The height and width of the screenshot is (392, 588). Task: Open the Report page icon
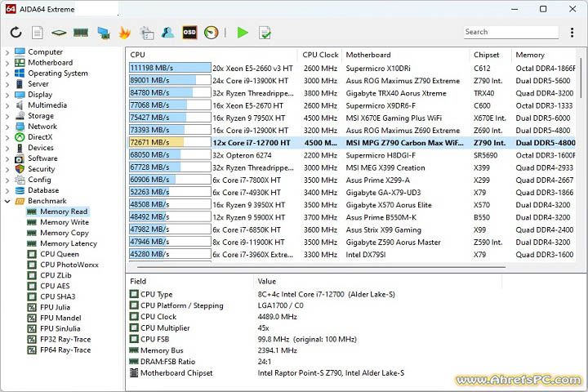[37, 33]
